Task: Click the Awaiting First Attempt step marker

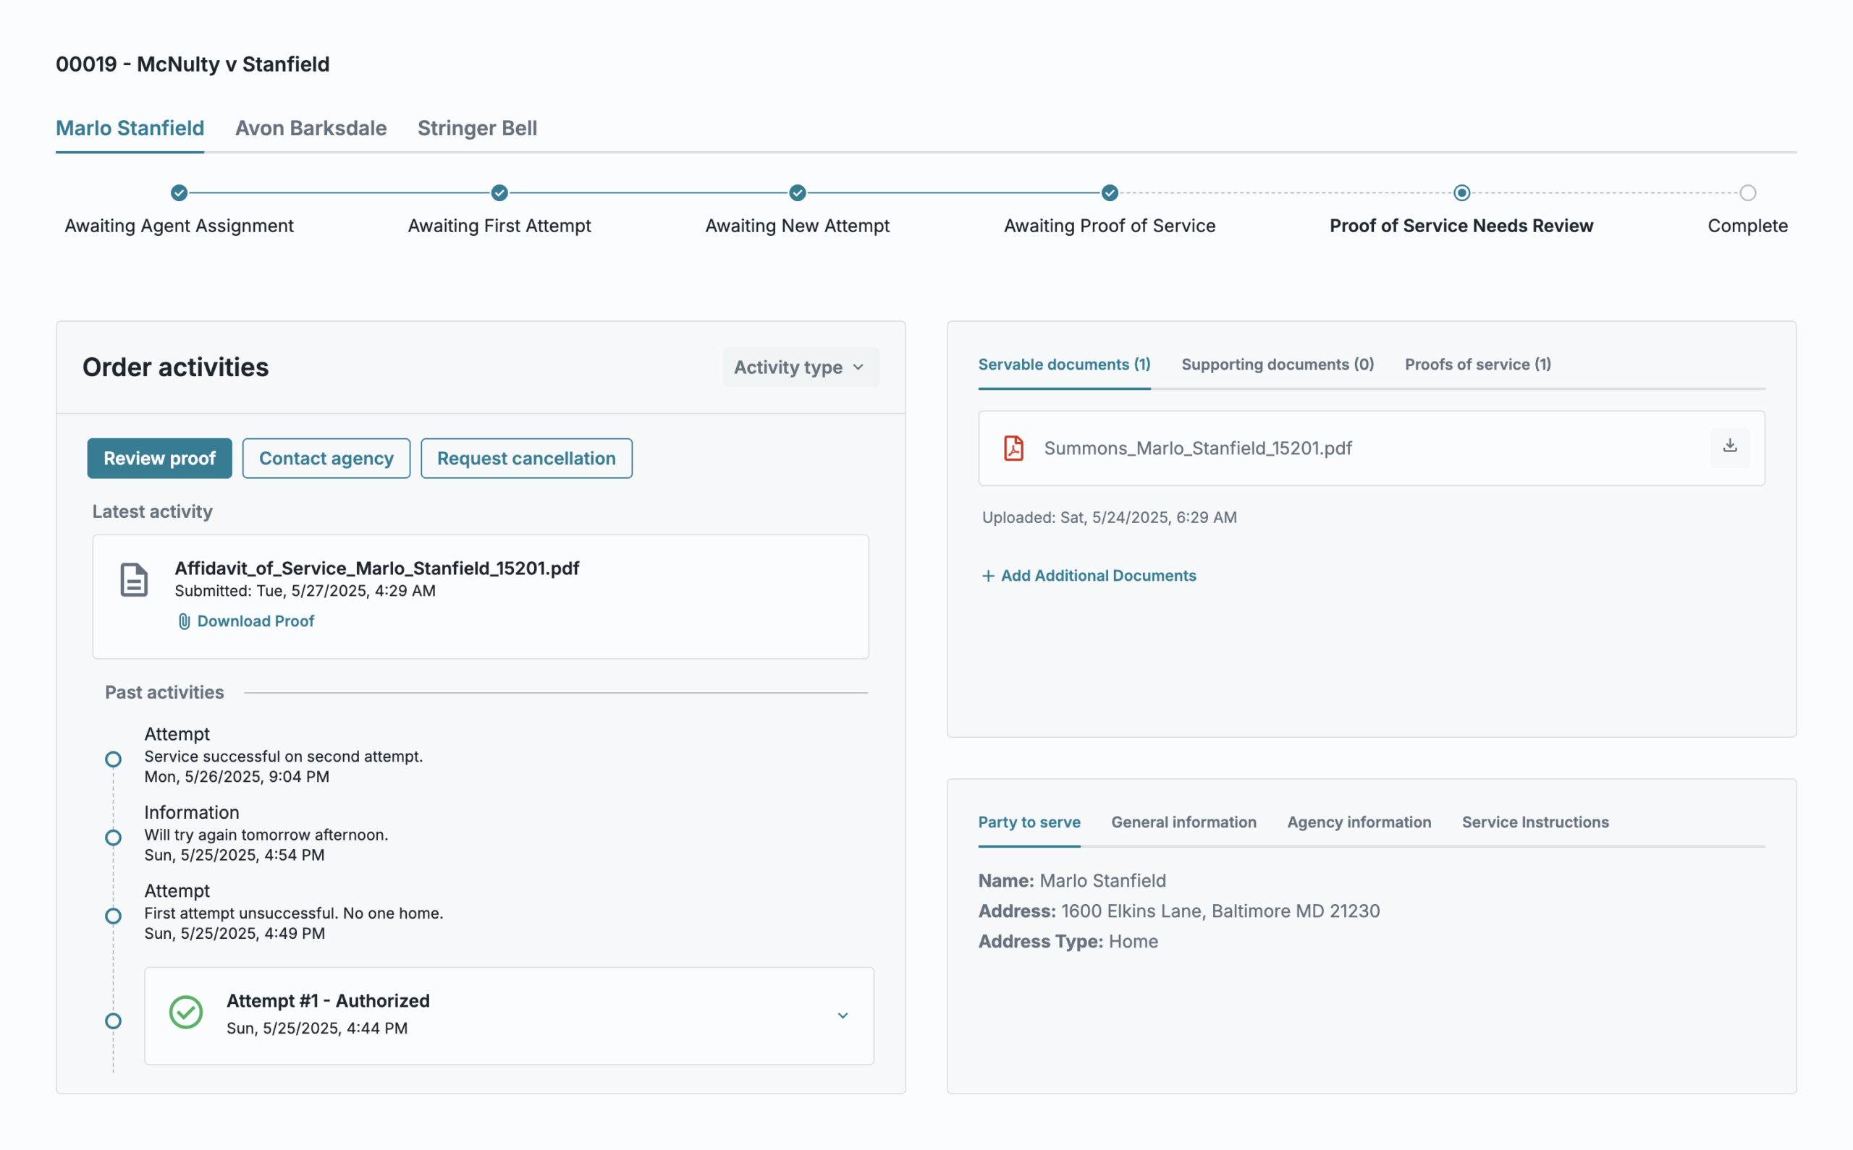Action: point(499,193)
